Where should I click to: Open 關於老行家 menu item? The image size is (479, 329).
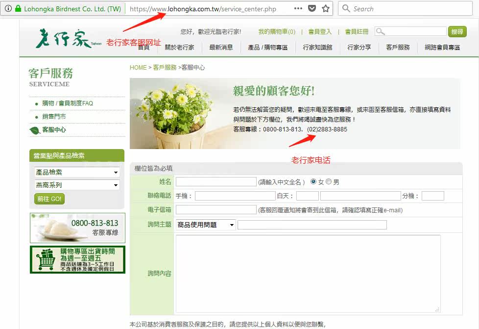point(180,48)
